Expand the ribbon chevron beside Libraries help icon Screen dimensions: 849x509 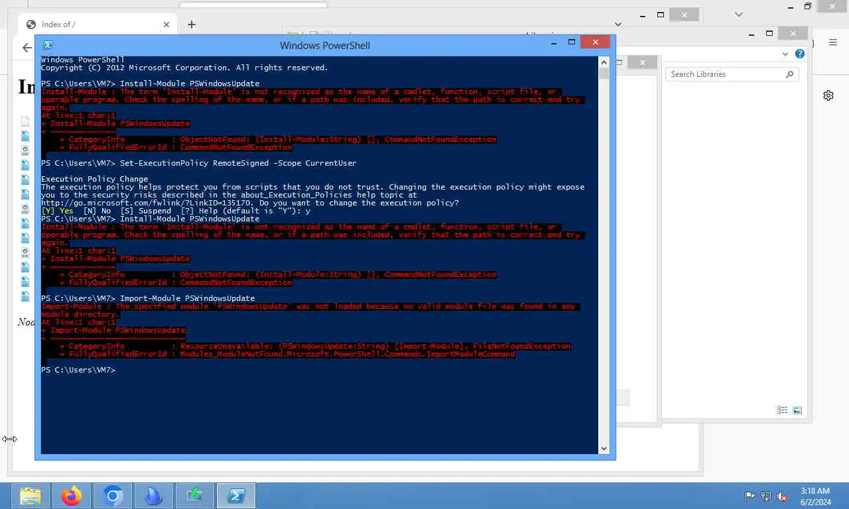[786, 54]
